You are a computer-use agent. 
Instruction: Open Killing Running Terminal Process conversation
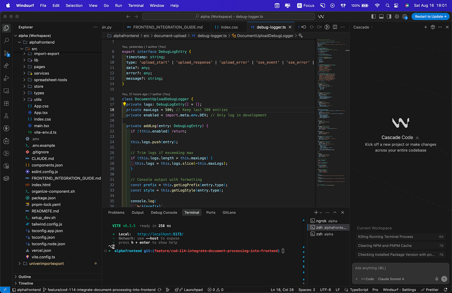385,237
